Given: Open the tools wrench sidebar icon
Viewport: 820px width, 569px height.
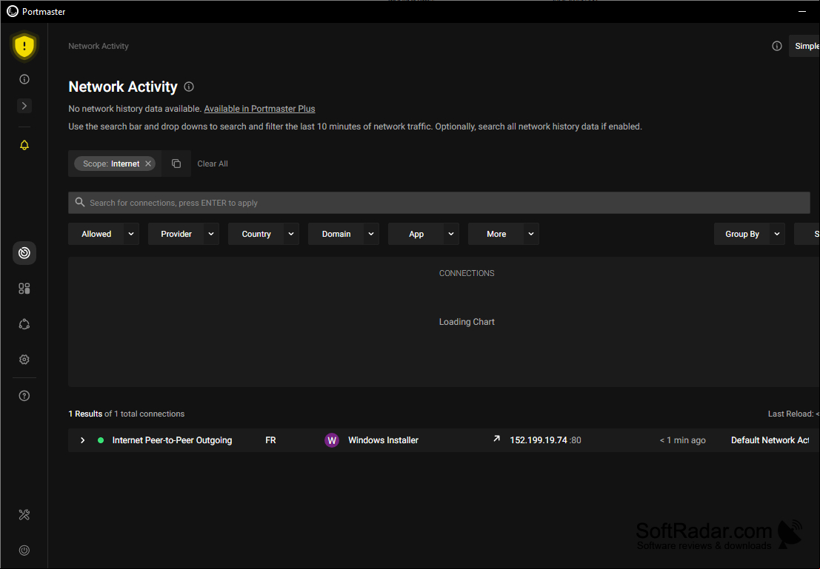Looking at the screenshot, I should coord(24,515).
